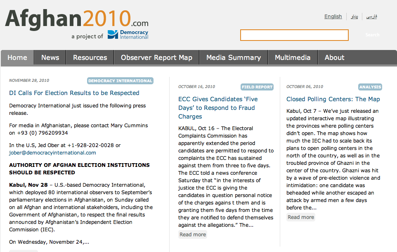The image size is (397, 252).
Task: Click the Field Report category tag
Action: click(257, 87)
